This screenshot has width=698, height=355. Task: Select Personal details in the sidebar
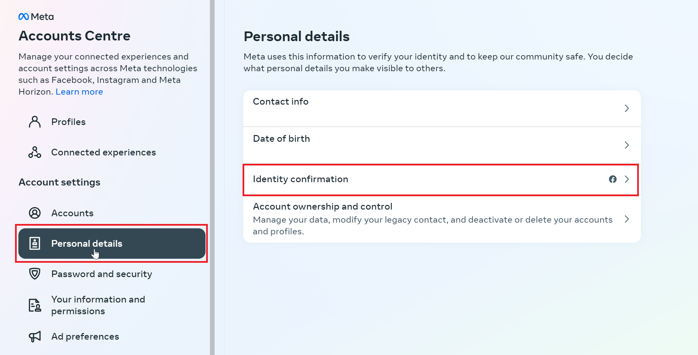coord(87,243)
